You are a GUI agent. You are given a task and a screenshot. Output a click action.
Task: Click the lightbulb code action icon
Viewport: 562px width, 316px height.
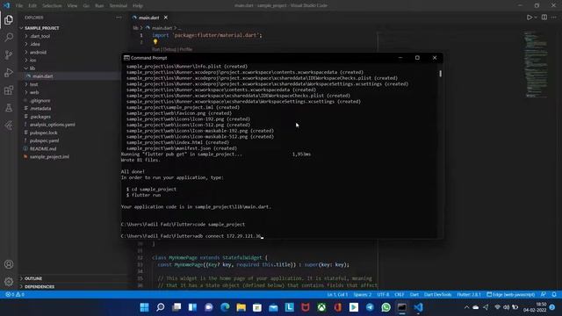tap(155, 42)
